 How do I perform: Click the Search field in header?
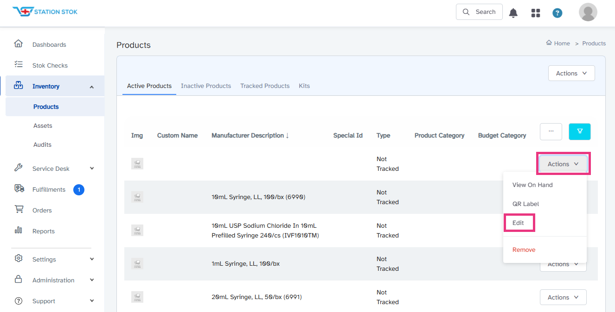coord(479,12)
